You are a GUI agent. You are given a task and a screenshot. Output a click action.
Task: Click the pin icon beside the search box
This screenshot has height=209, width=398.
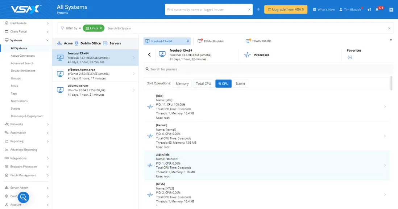(x=258, y=9)
